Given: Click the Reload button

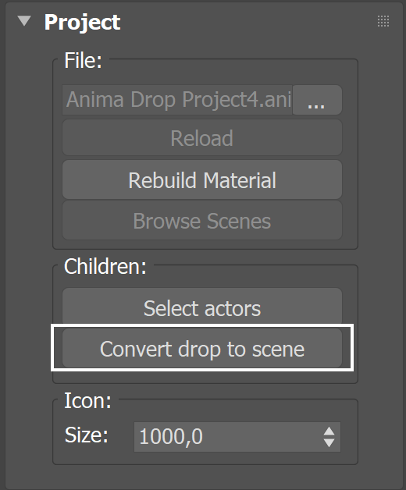Looking at the screenshot, I should coord(202,137).
